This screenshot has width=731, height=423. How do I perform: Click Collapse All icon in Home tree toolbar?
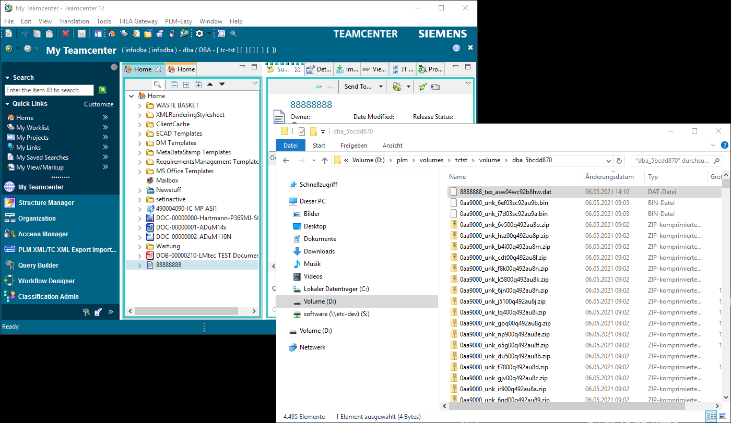pyautogui.click(x=174, y=84)
